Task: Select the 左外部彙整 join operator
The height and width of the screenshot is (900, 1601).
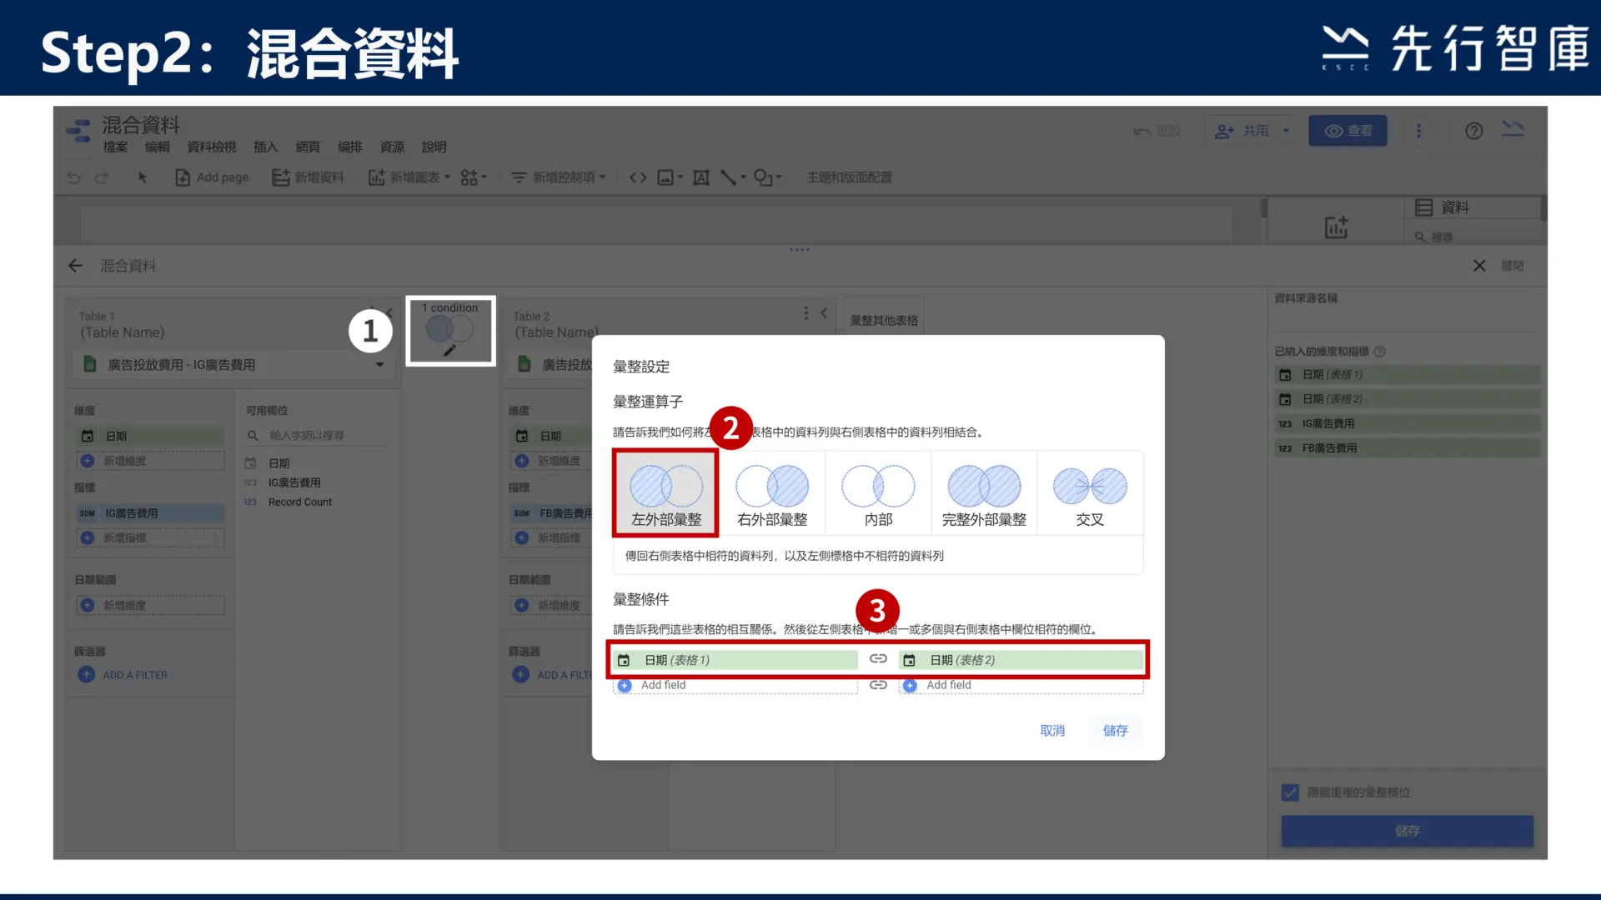Action: (x=665, y=492)
